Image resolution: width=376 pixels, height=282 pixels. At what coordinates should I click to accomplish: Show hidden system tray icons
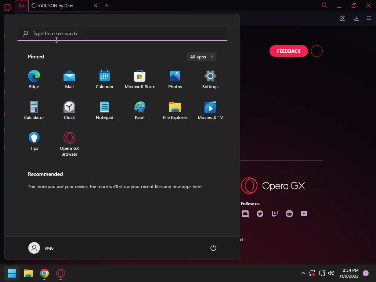(303, 273)
